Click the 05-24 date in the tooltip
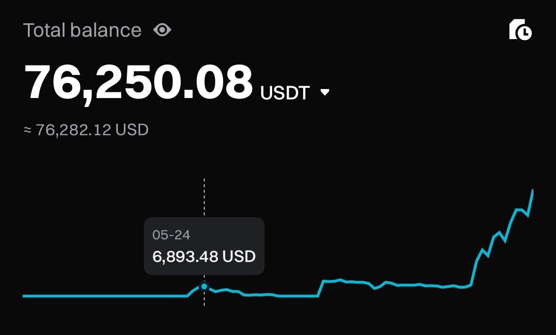This screenshot has height=335, width=556. (171, 235)
